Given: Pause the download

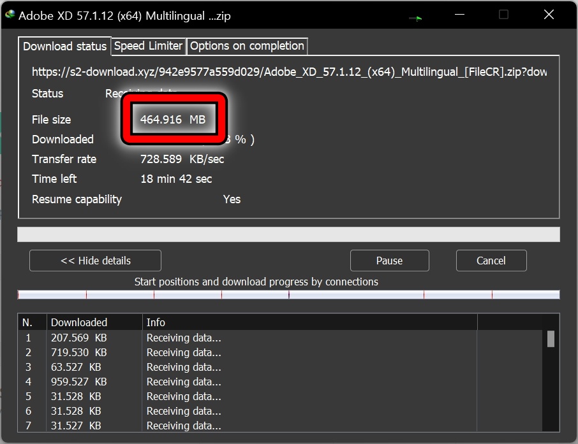Looking at the screenshot, I should coord(389,261).
